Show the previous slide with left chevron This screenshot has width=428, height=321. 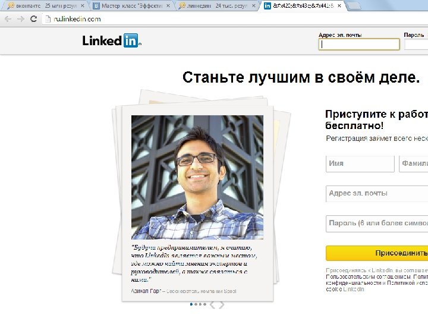click(x=212, y=304)
